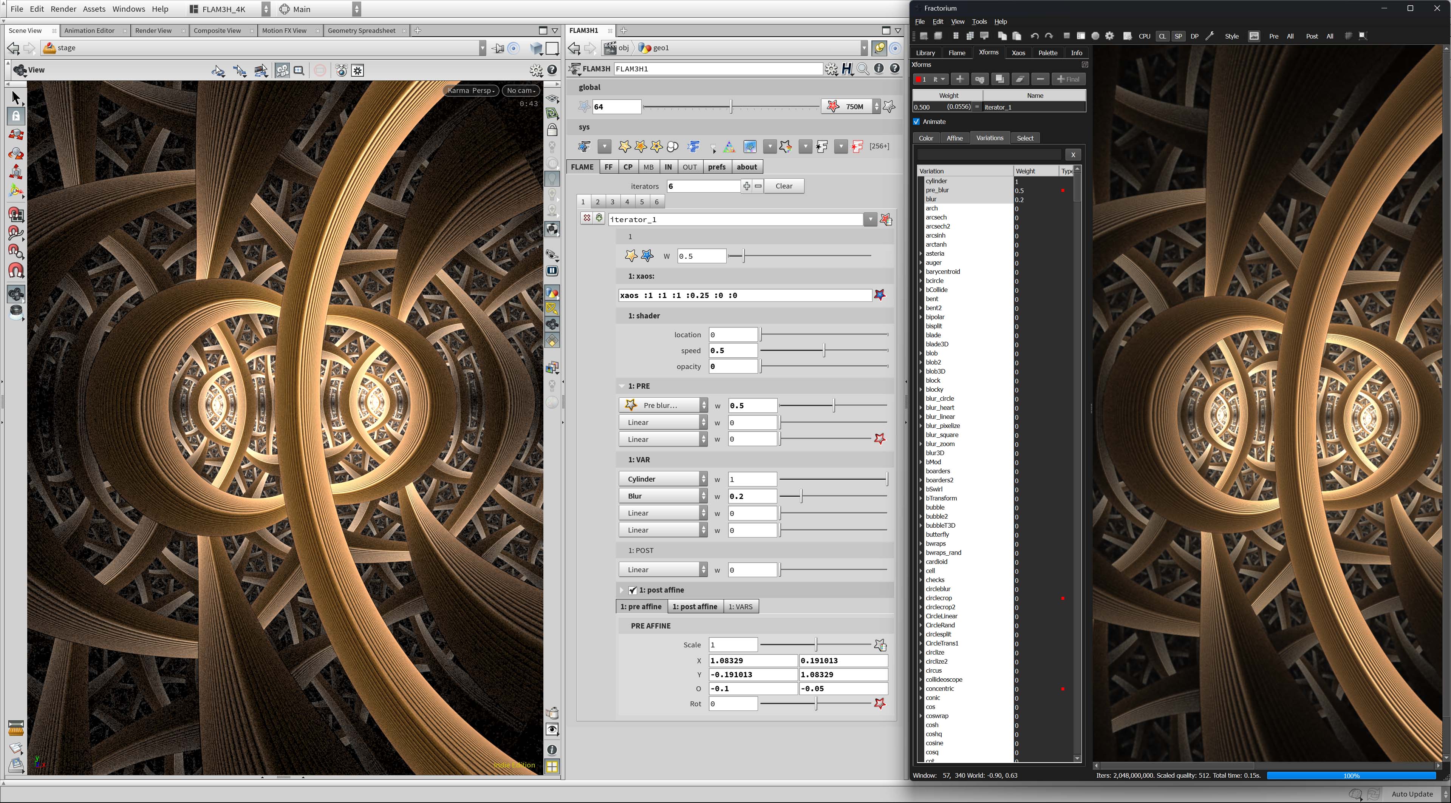The width and height of the screenshot is (1451, 803).
Task: Toggle the '1: post affine' checkbox
Action: point(633,590)
